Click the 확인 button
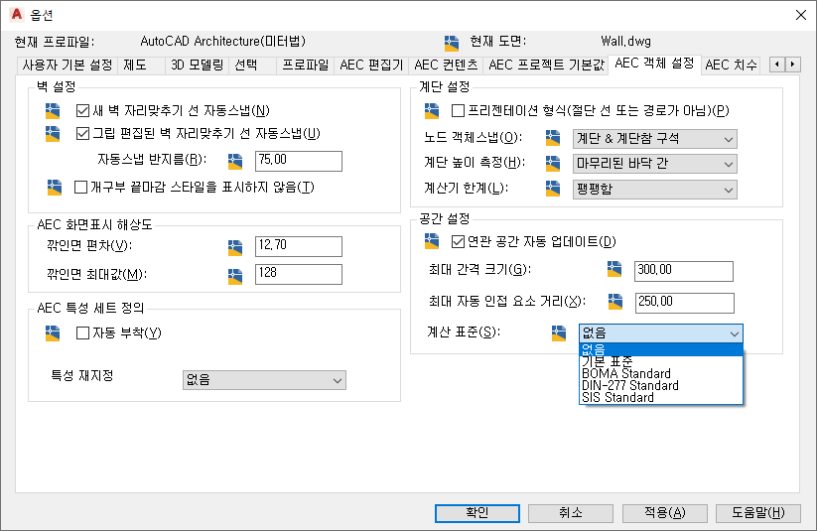This screenshot has height=531, width=817. tap(477, 513)
